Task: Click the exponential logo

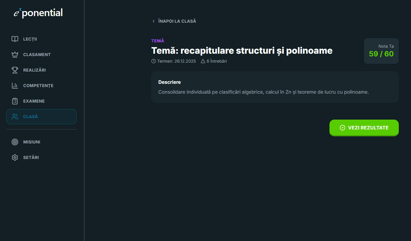Action: [38, 13]
